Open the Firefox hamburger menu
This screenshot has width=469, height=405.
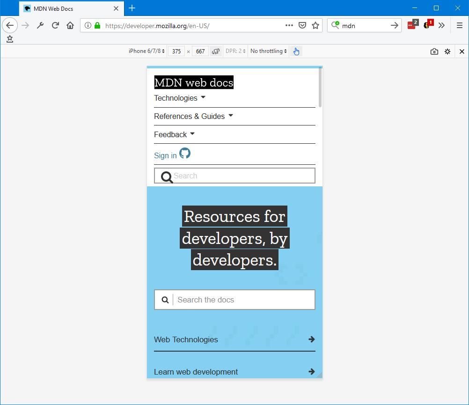coord(460,25)
